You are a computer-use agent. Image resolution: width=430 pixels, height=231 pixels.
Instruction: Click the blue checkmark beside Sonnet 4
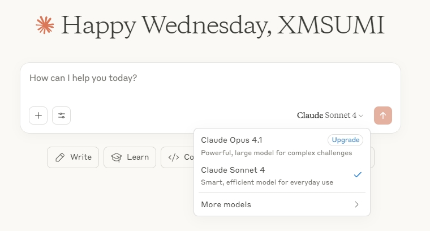tap(358, 174)
